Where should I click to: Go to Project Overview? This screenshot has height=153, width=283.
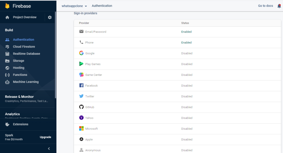25,17
